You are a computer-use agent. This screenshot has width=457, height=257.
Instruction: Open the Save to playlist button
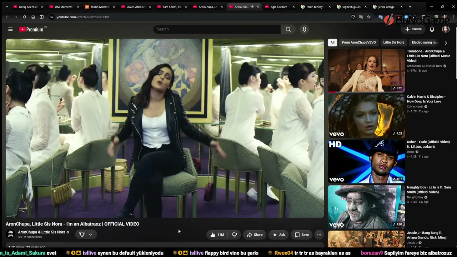(302, 235)
